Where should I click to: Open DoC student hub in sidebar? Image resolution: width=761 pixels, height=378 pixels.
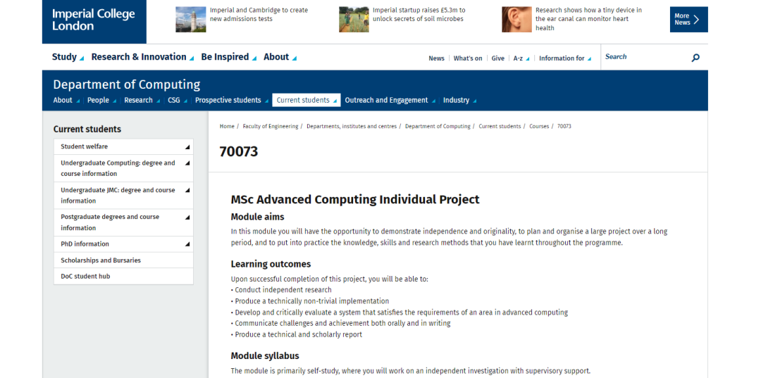point(85,276)
